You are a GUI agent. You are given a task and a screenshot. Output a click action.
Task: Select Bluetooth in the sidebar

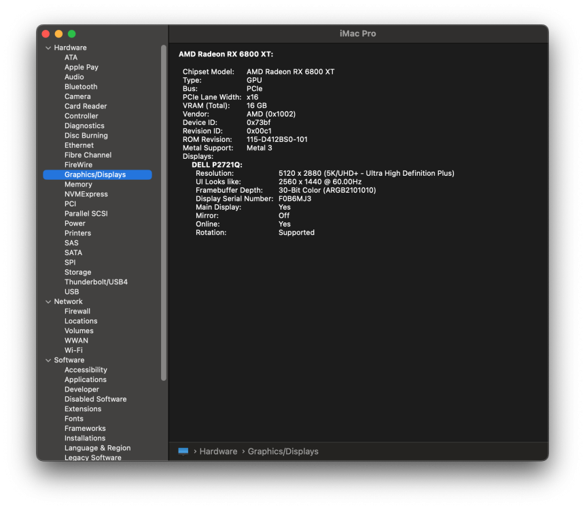point(81,86)
